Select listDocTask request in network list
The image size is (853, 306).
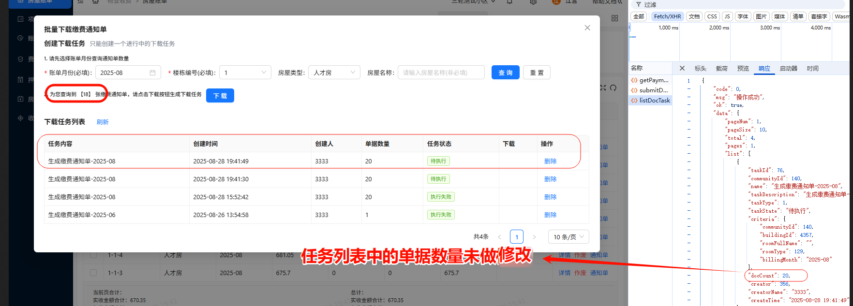(x=650, y=101)
